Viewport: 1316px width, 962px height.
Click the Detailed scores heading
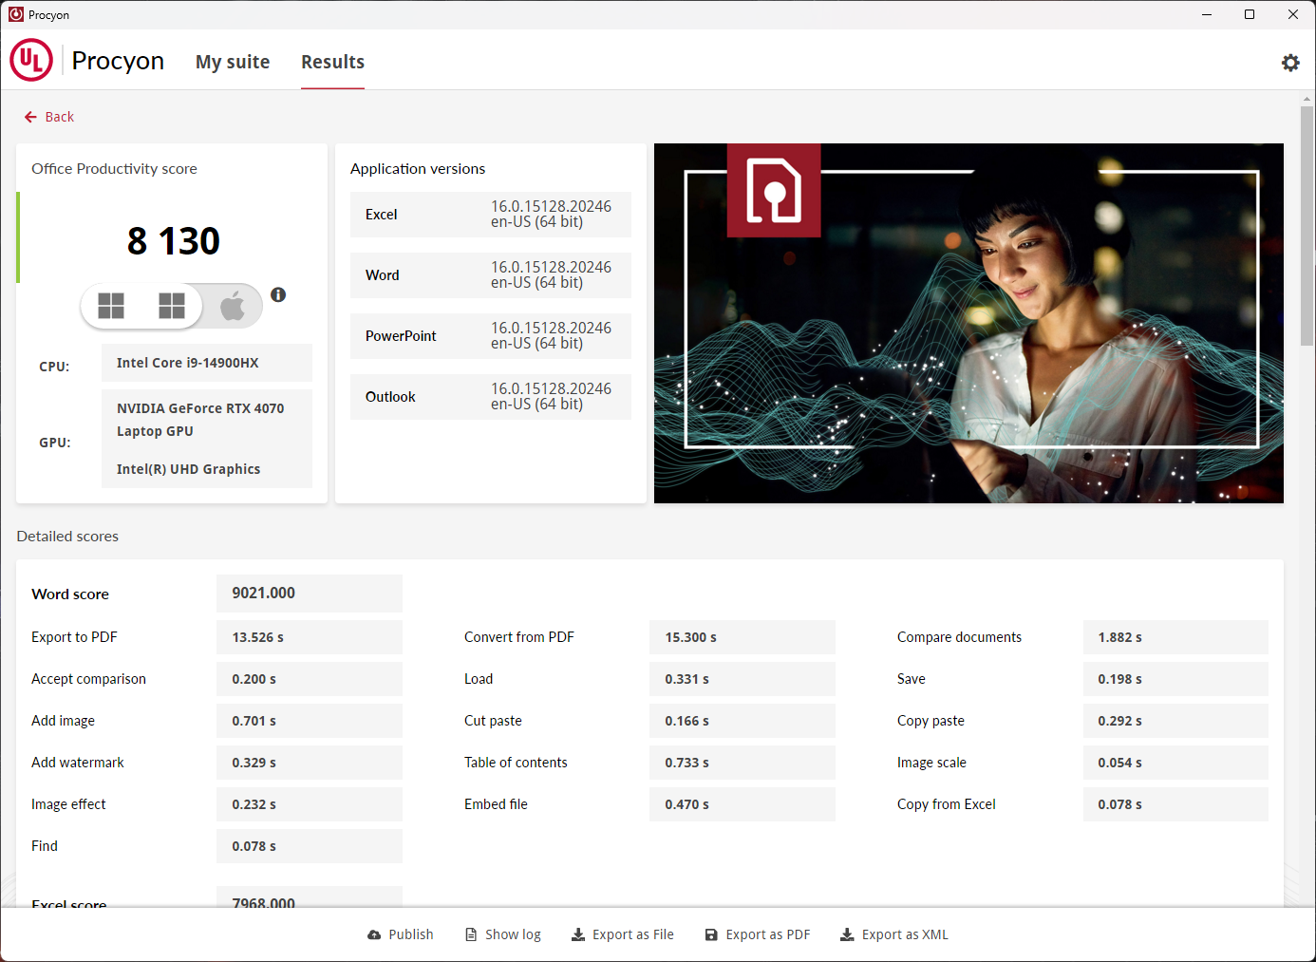click(67, 537)
